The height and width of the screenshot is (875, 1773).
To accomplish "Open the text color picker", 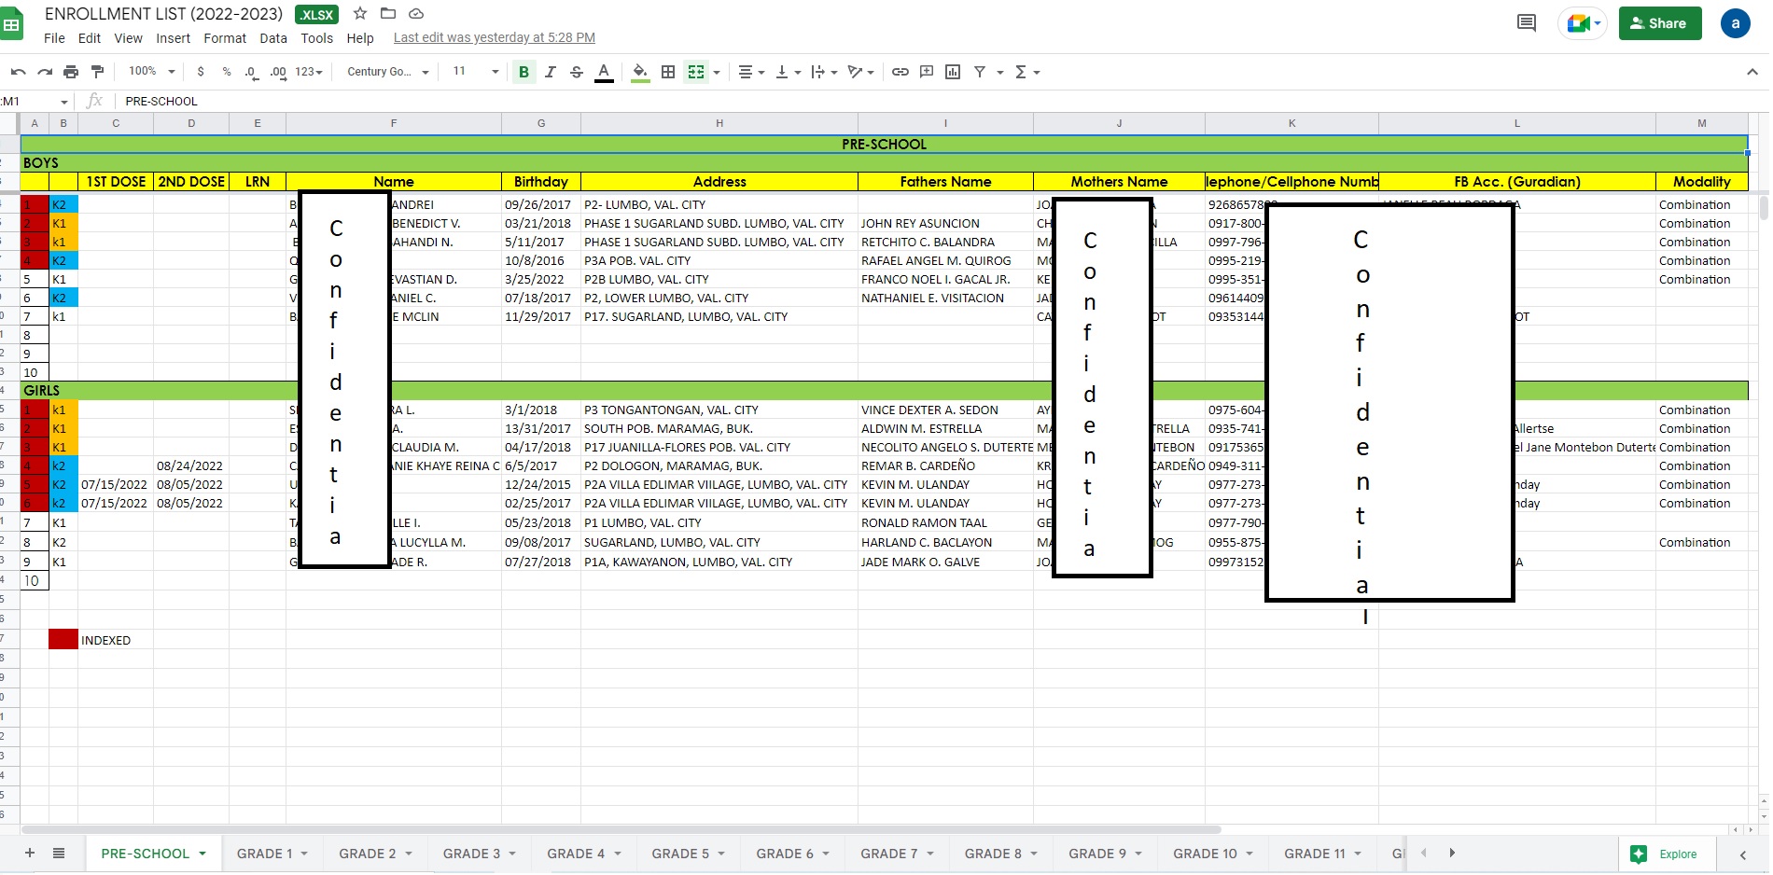I will tap(604, 72).
